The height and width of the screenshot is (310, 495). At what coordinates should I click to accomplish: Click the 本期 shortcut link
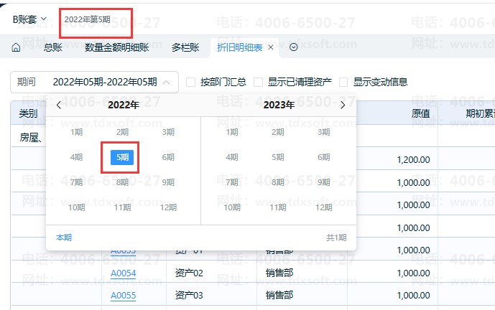coord(63,238)
